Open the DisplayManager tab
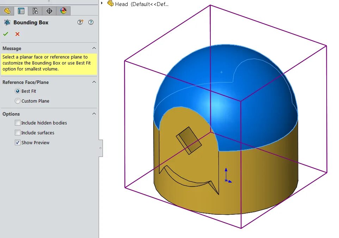This screenshot has height=238, width=339. tap(63, 11)
